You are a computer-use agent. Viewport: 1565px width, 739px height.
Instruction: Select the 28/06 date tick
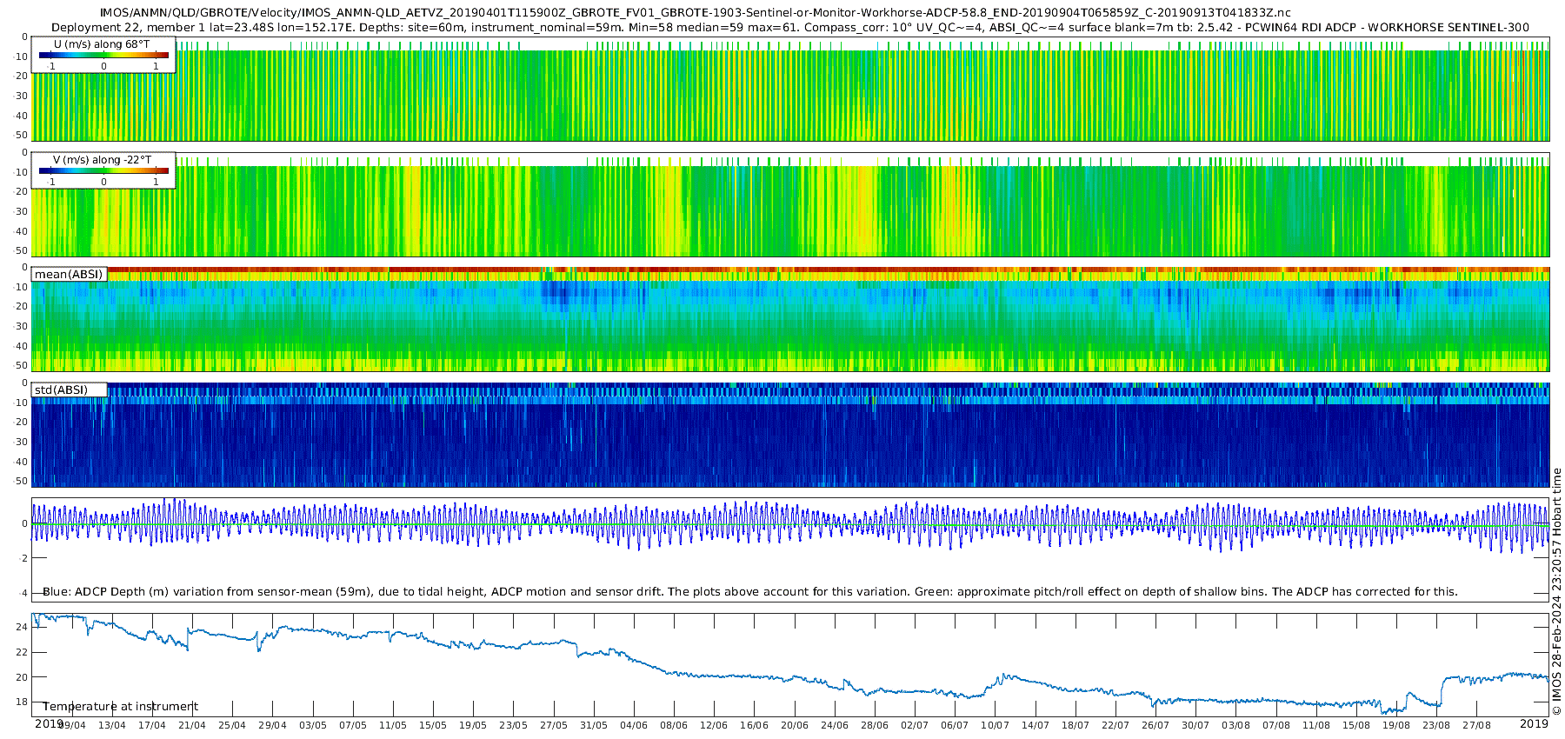pos(875,725)
